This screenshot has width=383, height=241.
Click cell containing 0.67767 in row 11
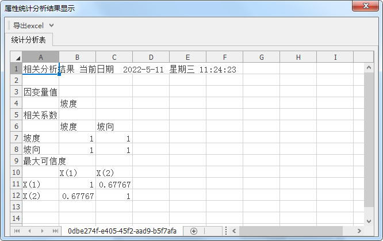[x=114, y=185]
